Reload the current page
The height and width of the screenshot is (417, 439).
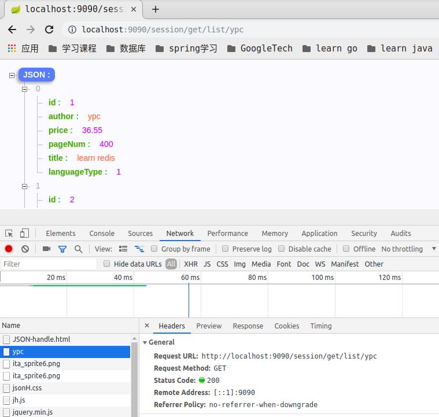(x=49, y=29)
